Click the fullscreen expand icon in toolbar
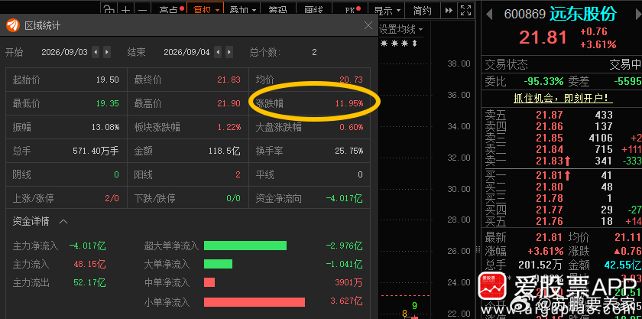642x319 pixels. point(465,10)
